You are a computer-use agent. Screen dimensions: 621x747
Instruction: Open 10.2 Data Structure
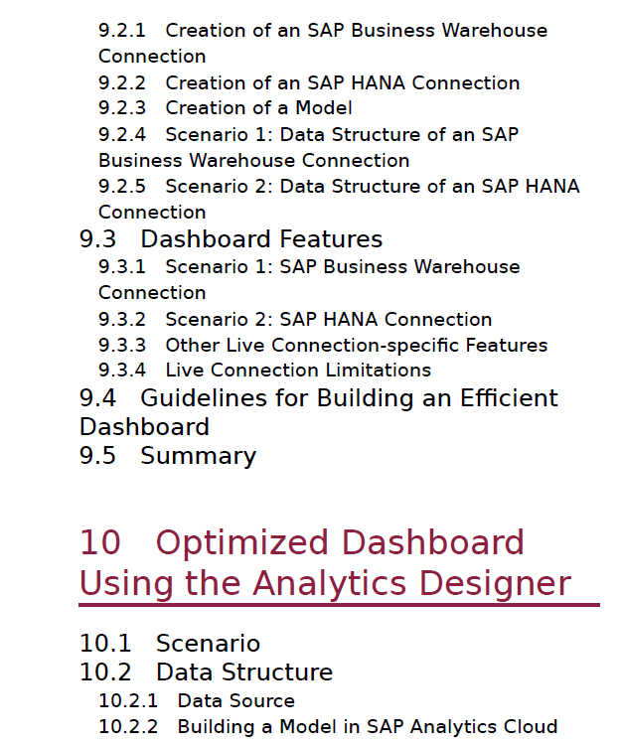(x=206, y=672)
